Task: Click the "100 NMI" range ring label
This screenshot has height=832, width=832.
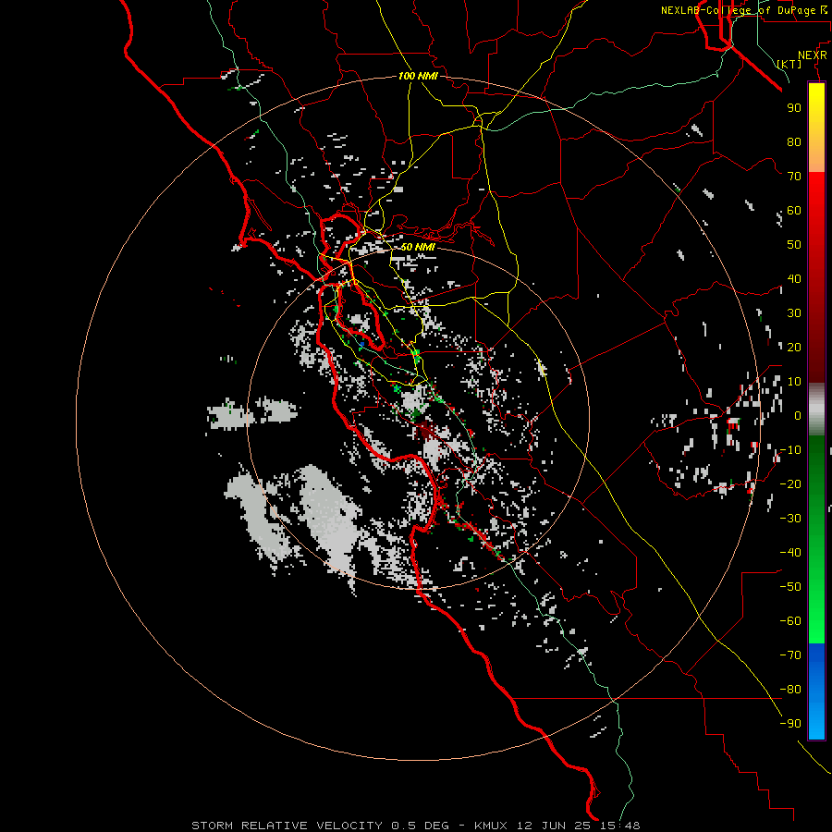Action: 418,76
